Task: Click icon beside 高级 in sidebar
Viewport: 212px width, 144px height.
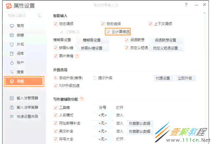Action: pos(12,81)
